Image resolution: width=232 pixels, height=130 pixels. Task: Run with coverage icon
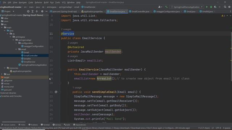(x=215, y=7)
